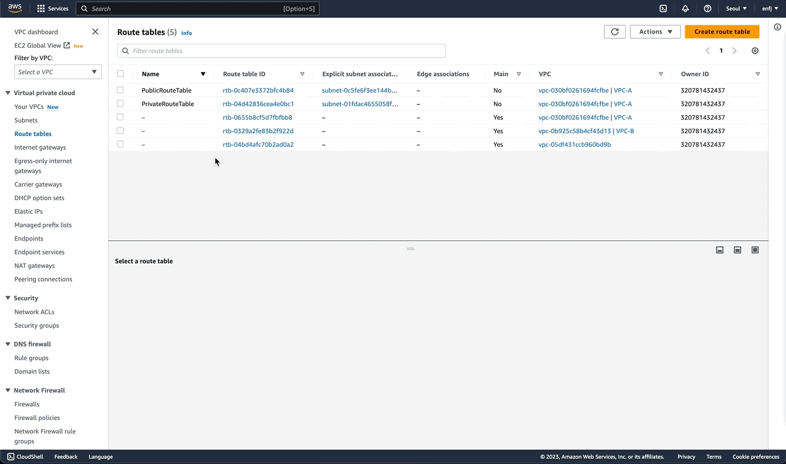Open route table rtb-04d42836cea4e0bc1 link

click(258, 104)
